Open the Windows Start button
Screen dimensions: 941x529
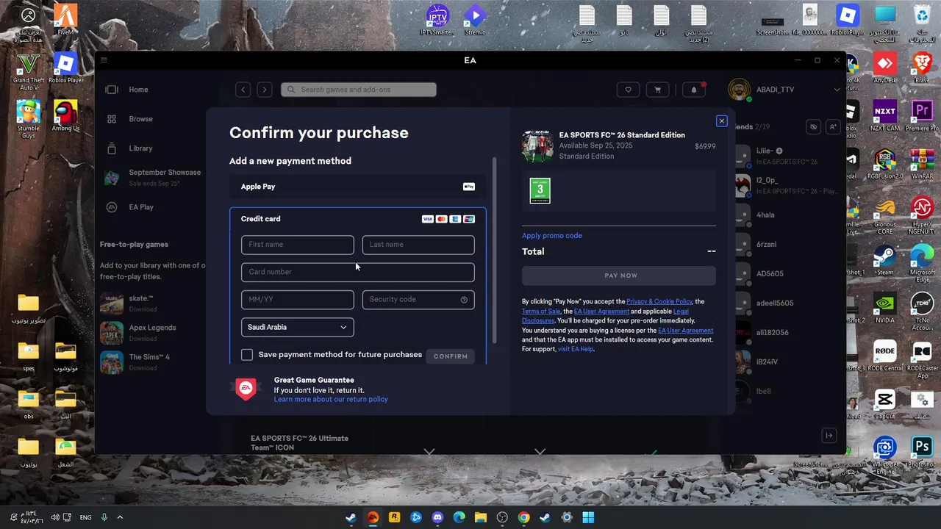(x=588, y=517)
